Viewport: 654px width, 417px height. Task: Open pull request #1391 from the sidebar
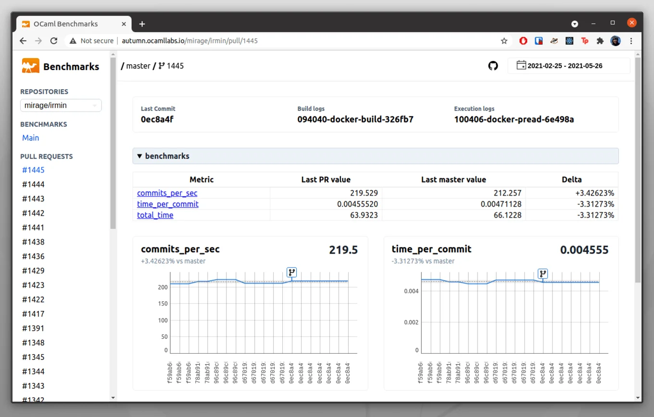(33, 328)
